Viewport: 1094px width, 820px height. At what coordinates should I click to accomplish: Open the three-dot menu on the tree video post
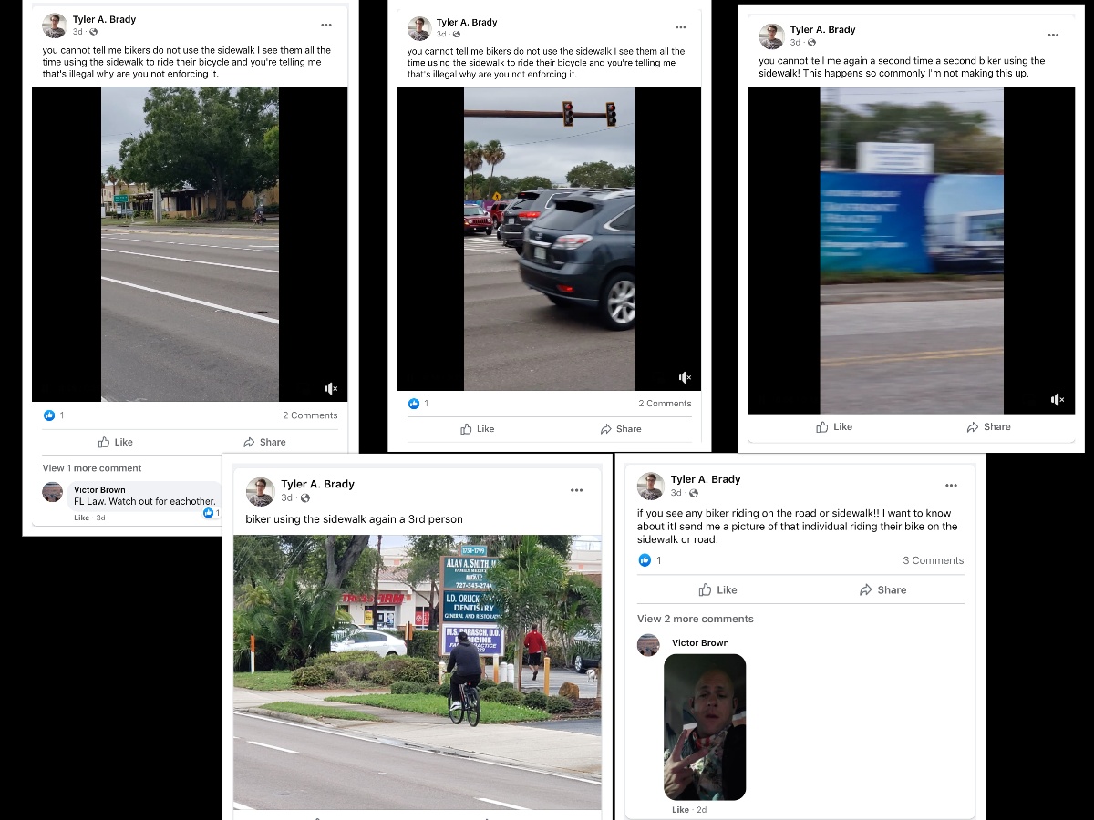[325, 25]
